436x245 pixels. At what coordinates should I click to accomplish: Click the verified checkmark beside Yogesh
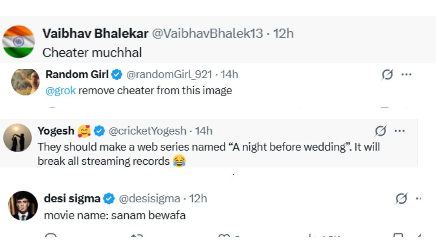tap(99, 131)
